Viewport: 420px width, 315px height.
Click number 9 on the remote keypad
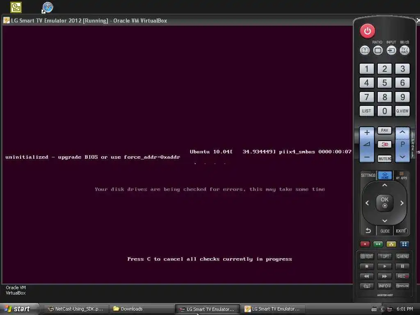tap(402, 97)
